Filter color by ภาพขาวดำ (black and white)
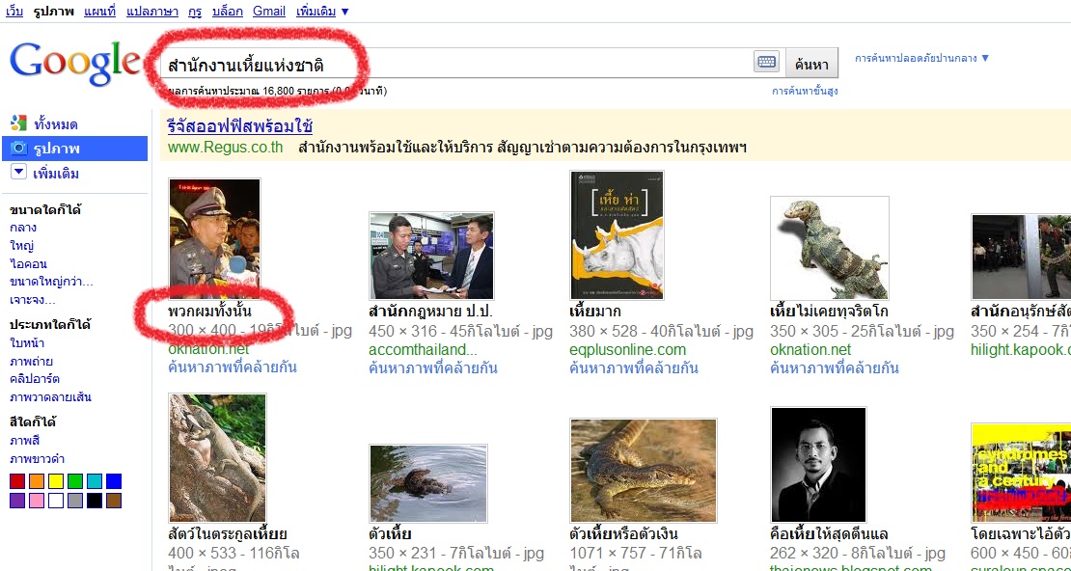1071x571 pixels. point(37,458)
